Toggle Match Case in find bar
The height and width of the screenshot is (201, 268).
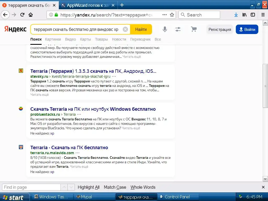[115, 187]
